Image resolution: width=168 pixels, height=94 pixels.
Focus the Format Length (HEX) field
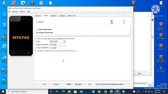[57, 48]
